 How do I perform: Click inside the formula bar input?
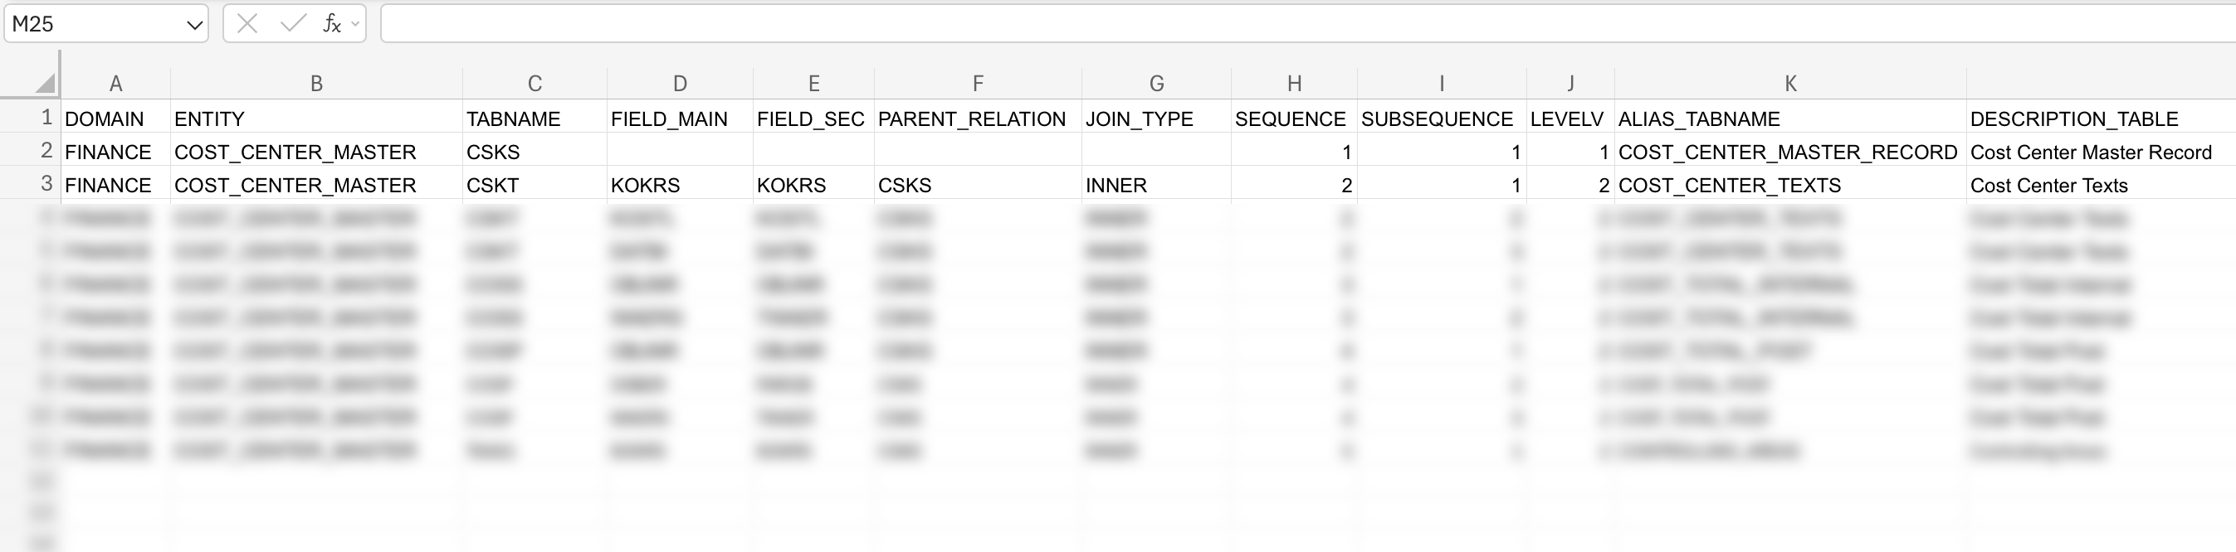coord(1302,24)
